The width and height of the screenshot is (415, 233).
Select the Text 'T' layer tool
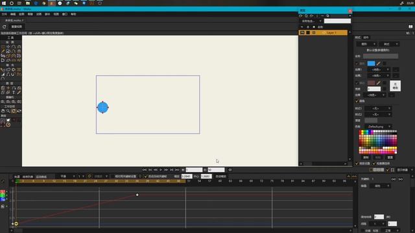point(14,93)
